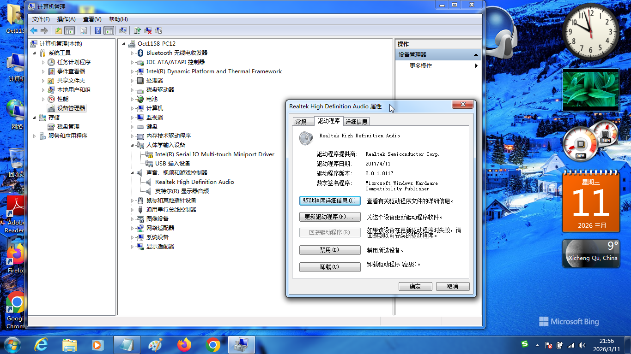Click the scan for hardware changes icon
The width and height of the screenshot is (631, 354).
tap(123, 30)
